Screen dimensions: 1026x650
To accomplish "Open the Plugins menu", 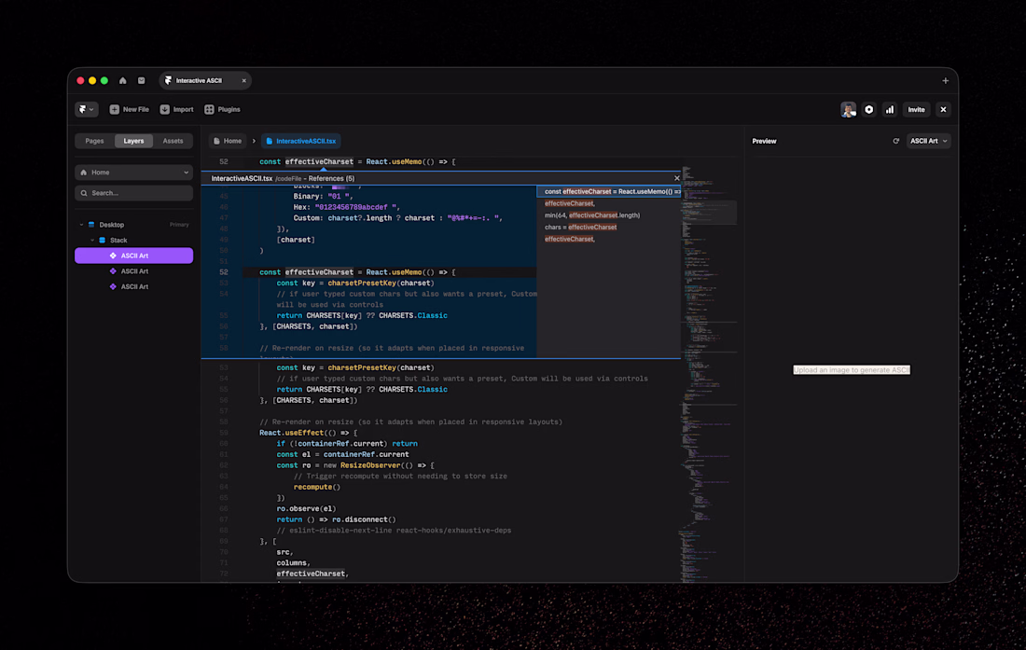I will point(223,109).
